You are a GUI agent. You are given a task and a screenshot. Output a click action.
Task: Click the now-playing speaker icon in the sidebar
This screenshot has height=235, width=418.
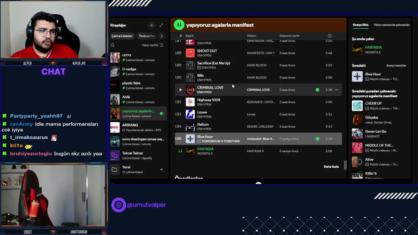tap(161, 113)
